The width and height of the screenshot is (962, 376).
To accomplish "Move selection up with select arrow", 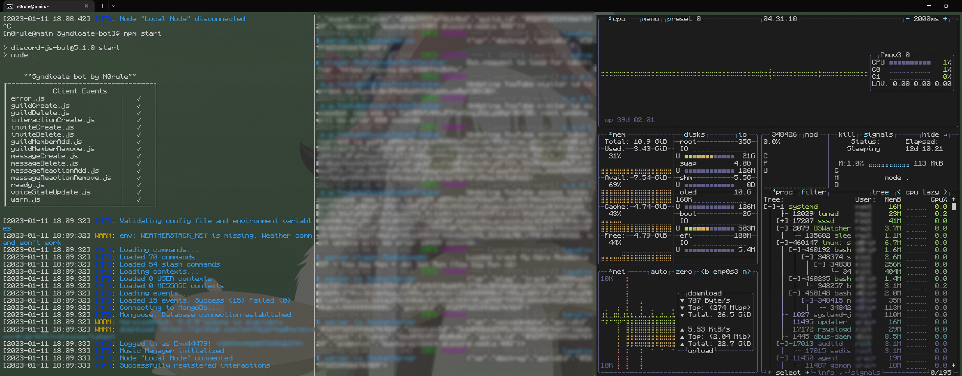I will click(x=769, y=373).
